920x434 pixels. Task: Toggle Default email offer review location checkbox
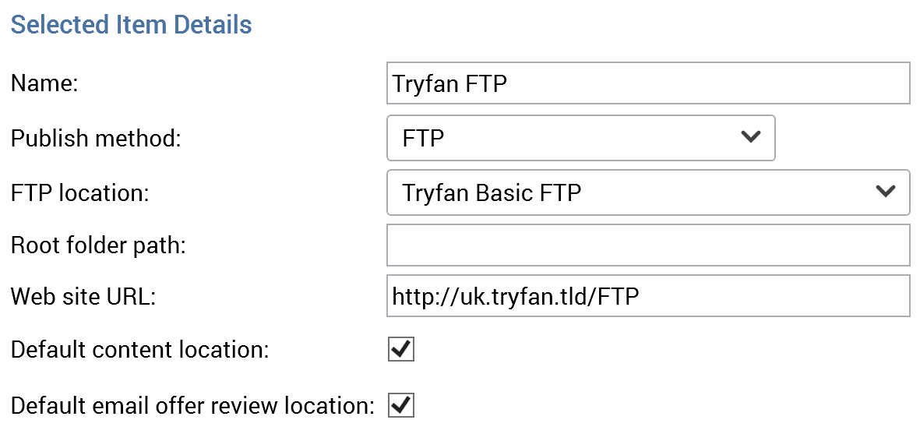tap(401, 405)
